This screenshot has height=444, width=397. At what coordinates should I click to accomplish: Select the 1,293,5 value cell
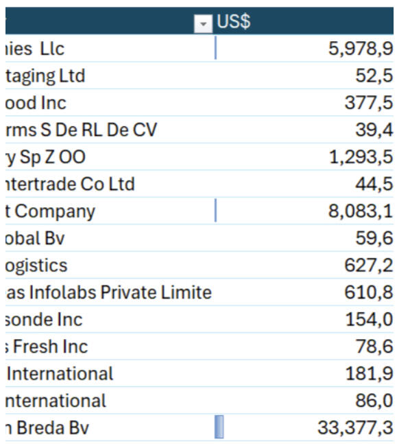[x=304, y=156]
